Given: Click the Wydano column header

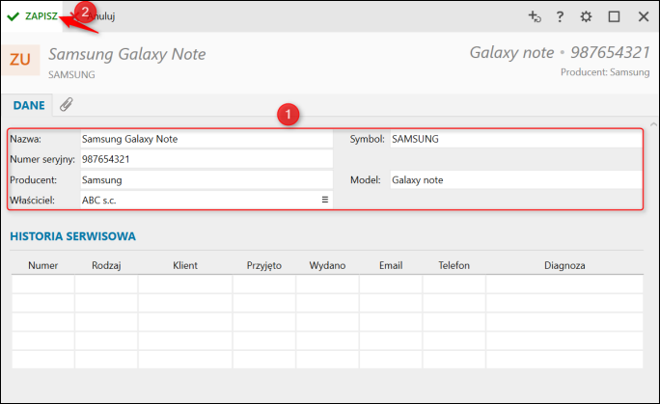Looking at the screenshot, I should pos(327,265).
